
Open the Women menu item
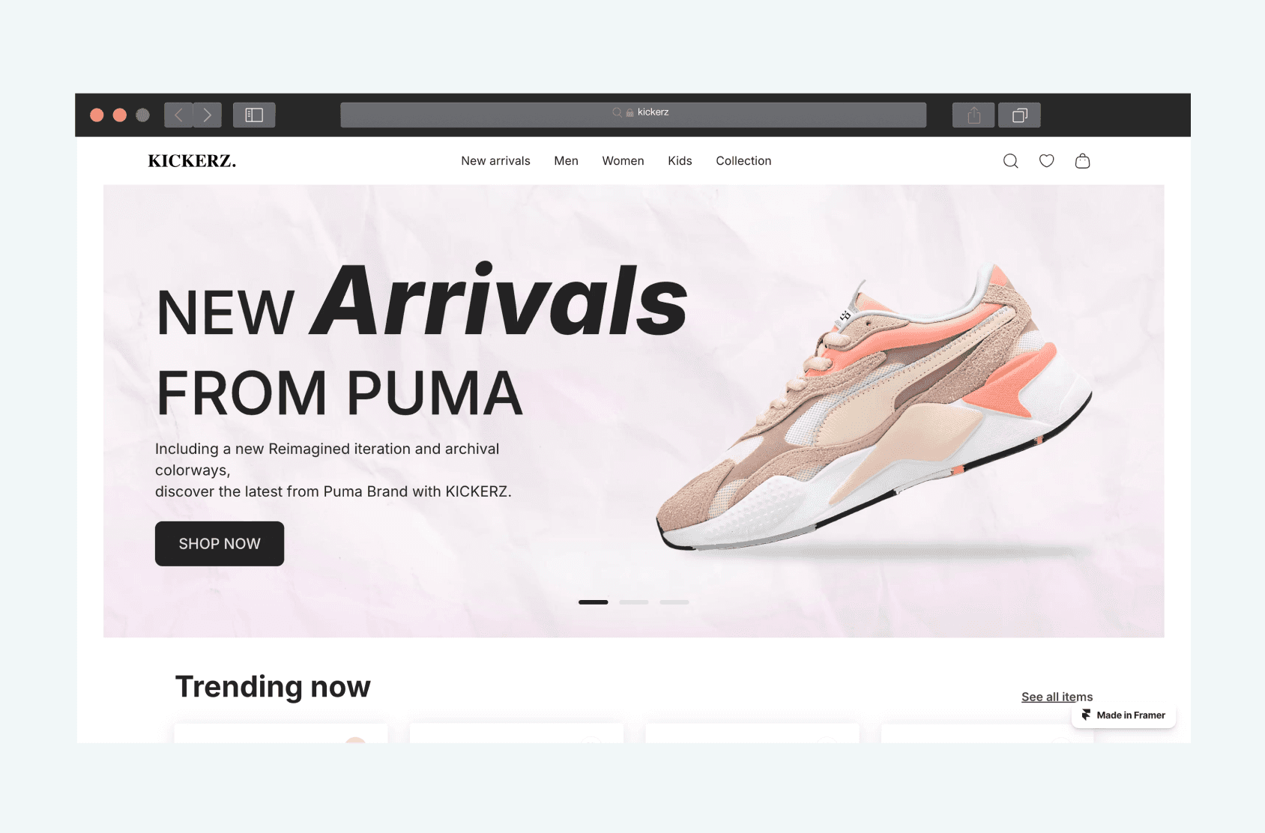click(623, 161)
